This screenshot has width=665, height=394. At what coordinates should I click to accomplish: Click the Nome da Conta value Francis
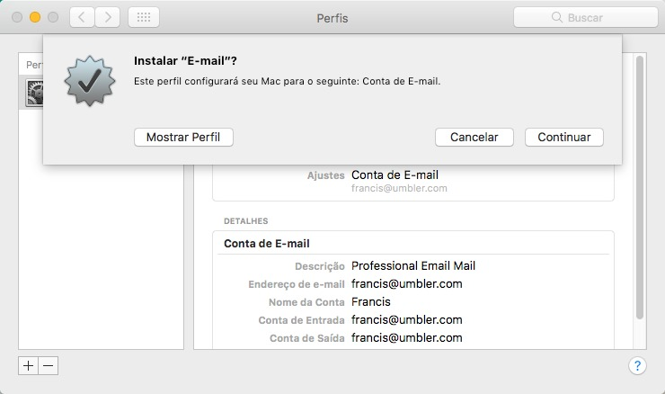pos(372,301)
